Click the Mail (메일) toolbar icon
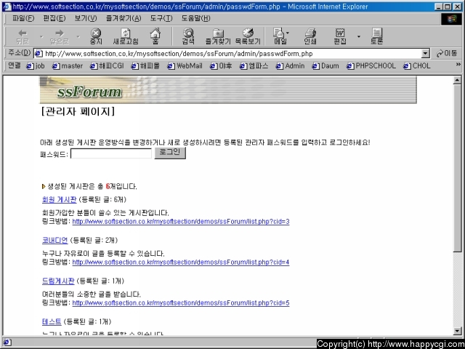 click(280, 36)
